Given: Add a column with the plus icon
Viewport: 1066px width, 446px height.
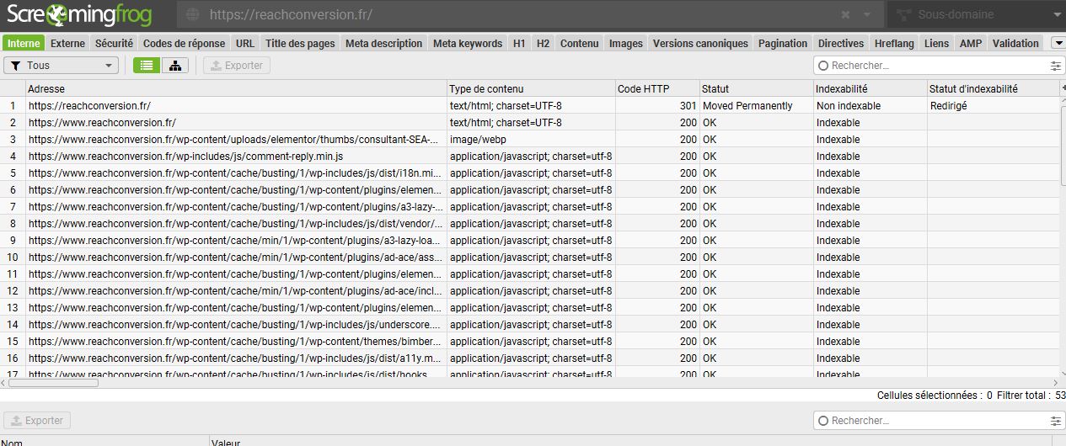Looking at the screenshot, I should [1062, 88].
